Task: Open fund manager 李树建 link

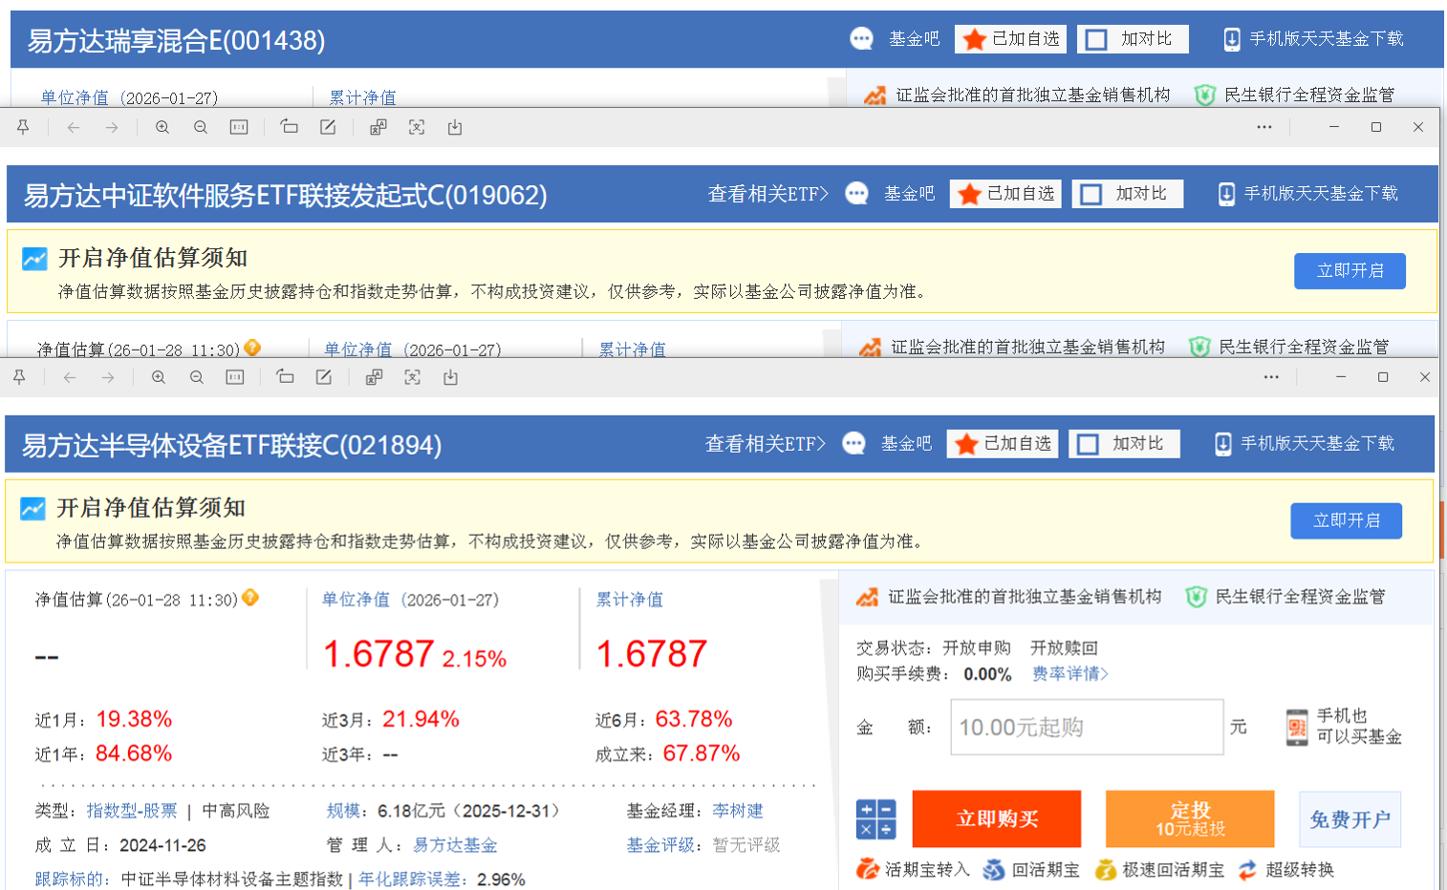Action: point(738,811)
